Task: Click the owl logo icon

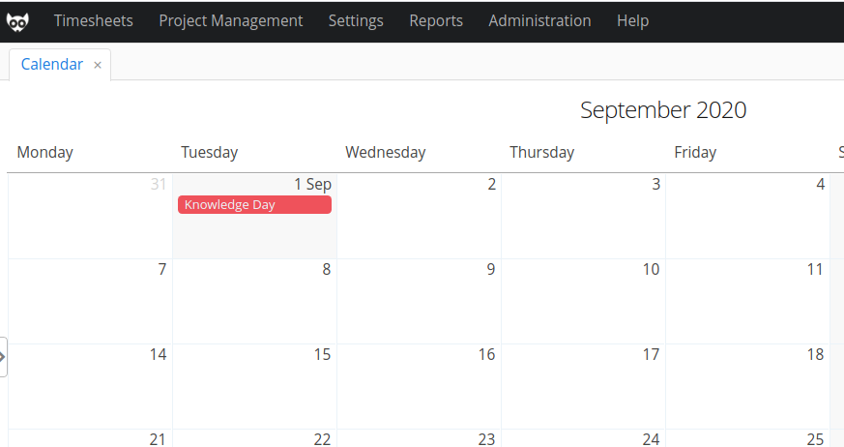Action: point(17,21)
